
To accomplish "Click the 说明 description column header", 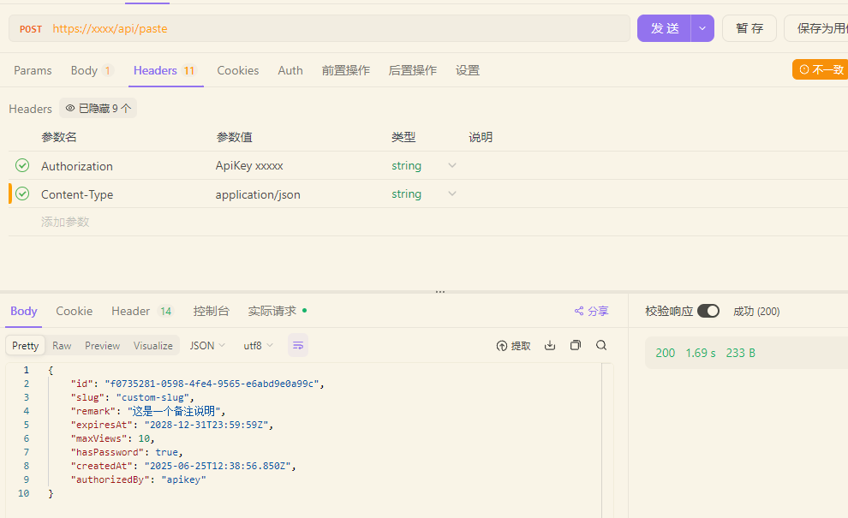I will 481,137.
